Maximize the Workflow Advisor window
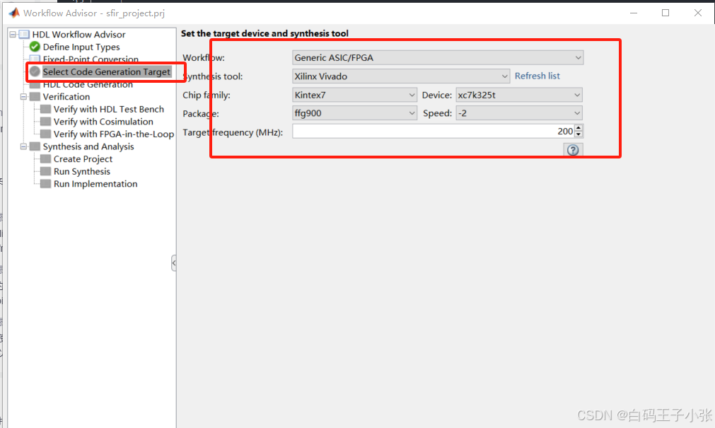The width and height of the screenshot is (715, 428). (665, 13)
